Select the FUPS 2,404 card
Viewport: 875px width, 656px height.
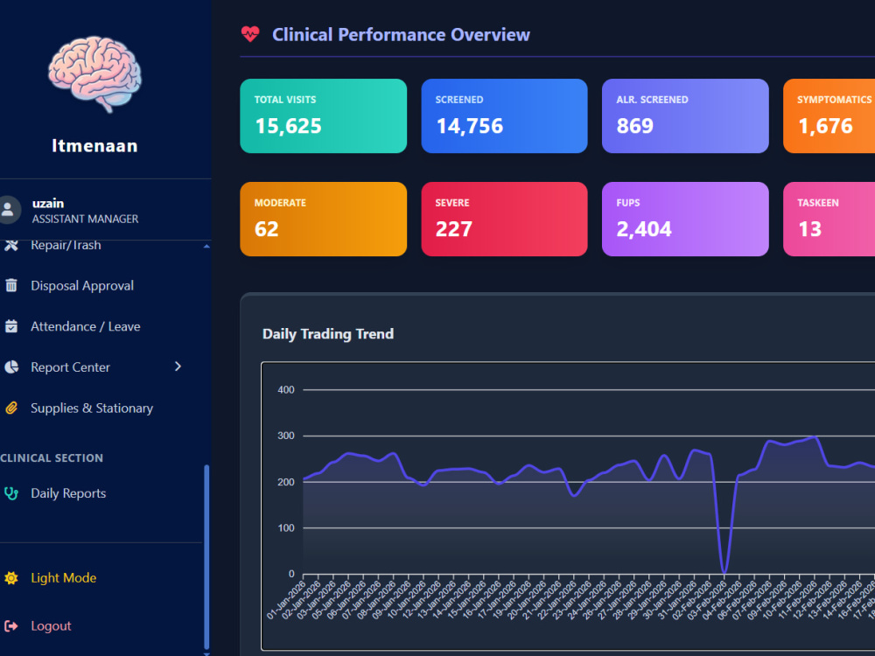(x=685, y=220)
